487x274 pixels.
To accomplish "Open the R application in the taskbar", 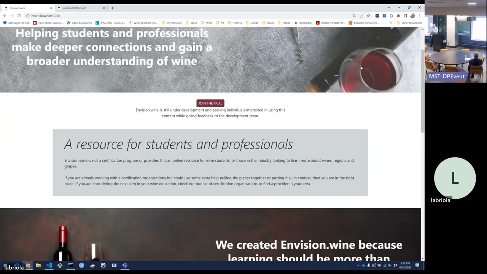I will pos(81,265).
